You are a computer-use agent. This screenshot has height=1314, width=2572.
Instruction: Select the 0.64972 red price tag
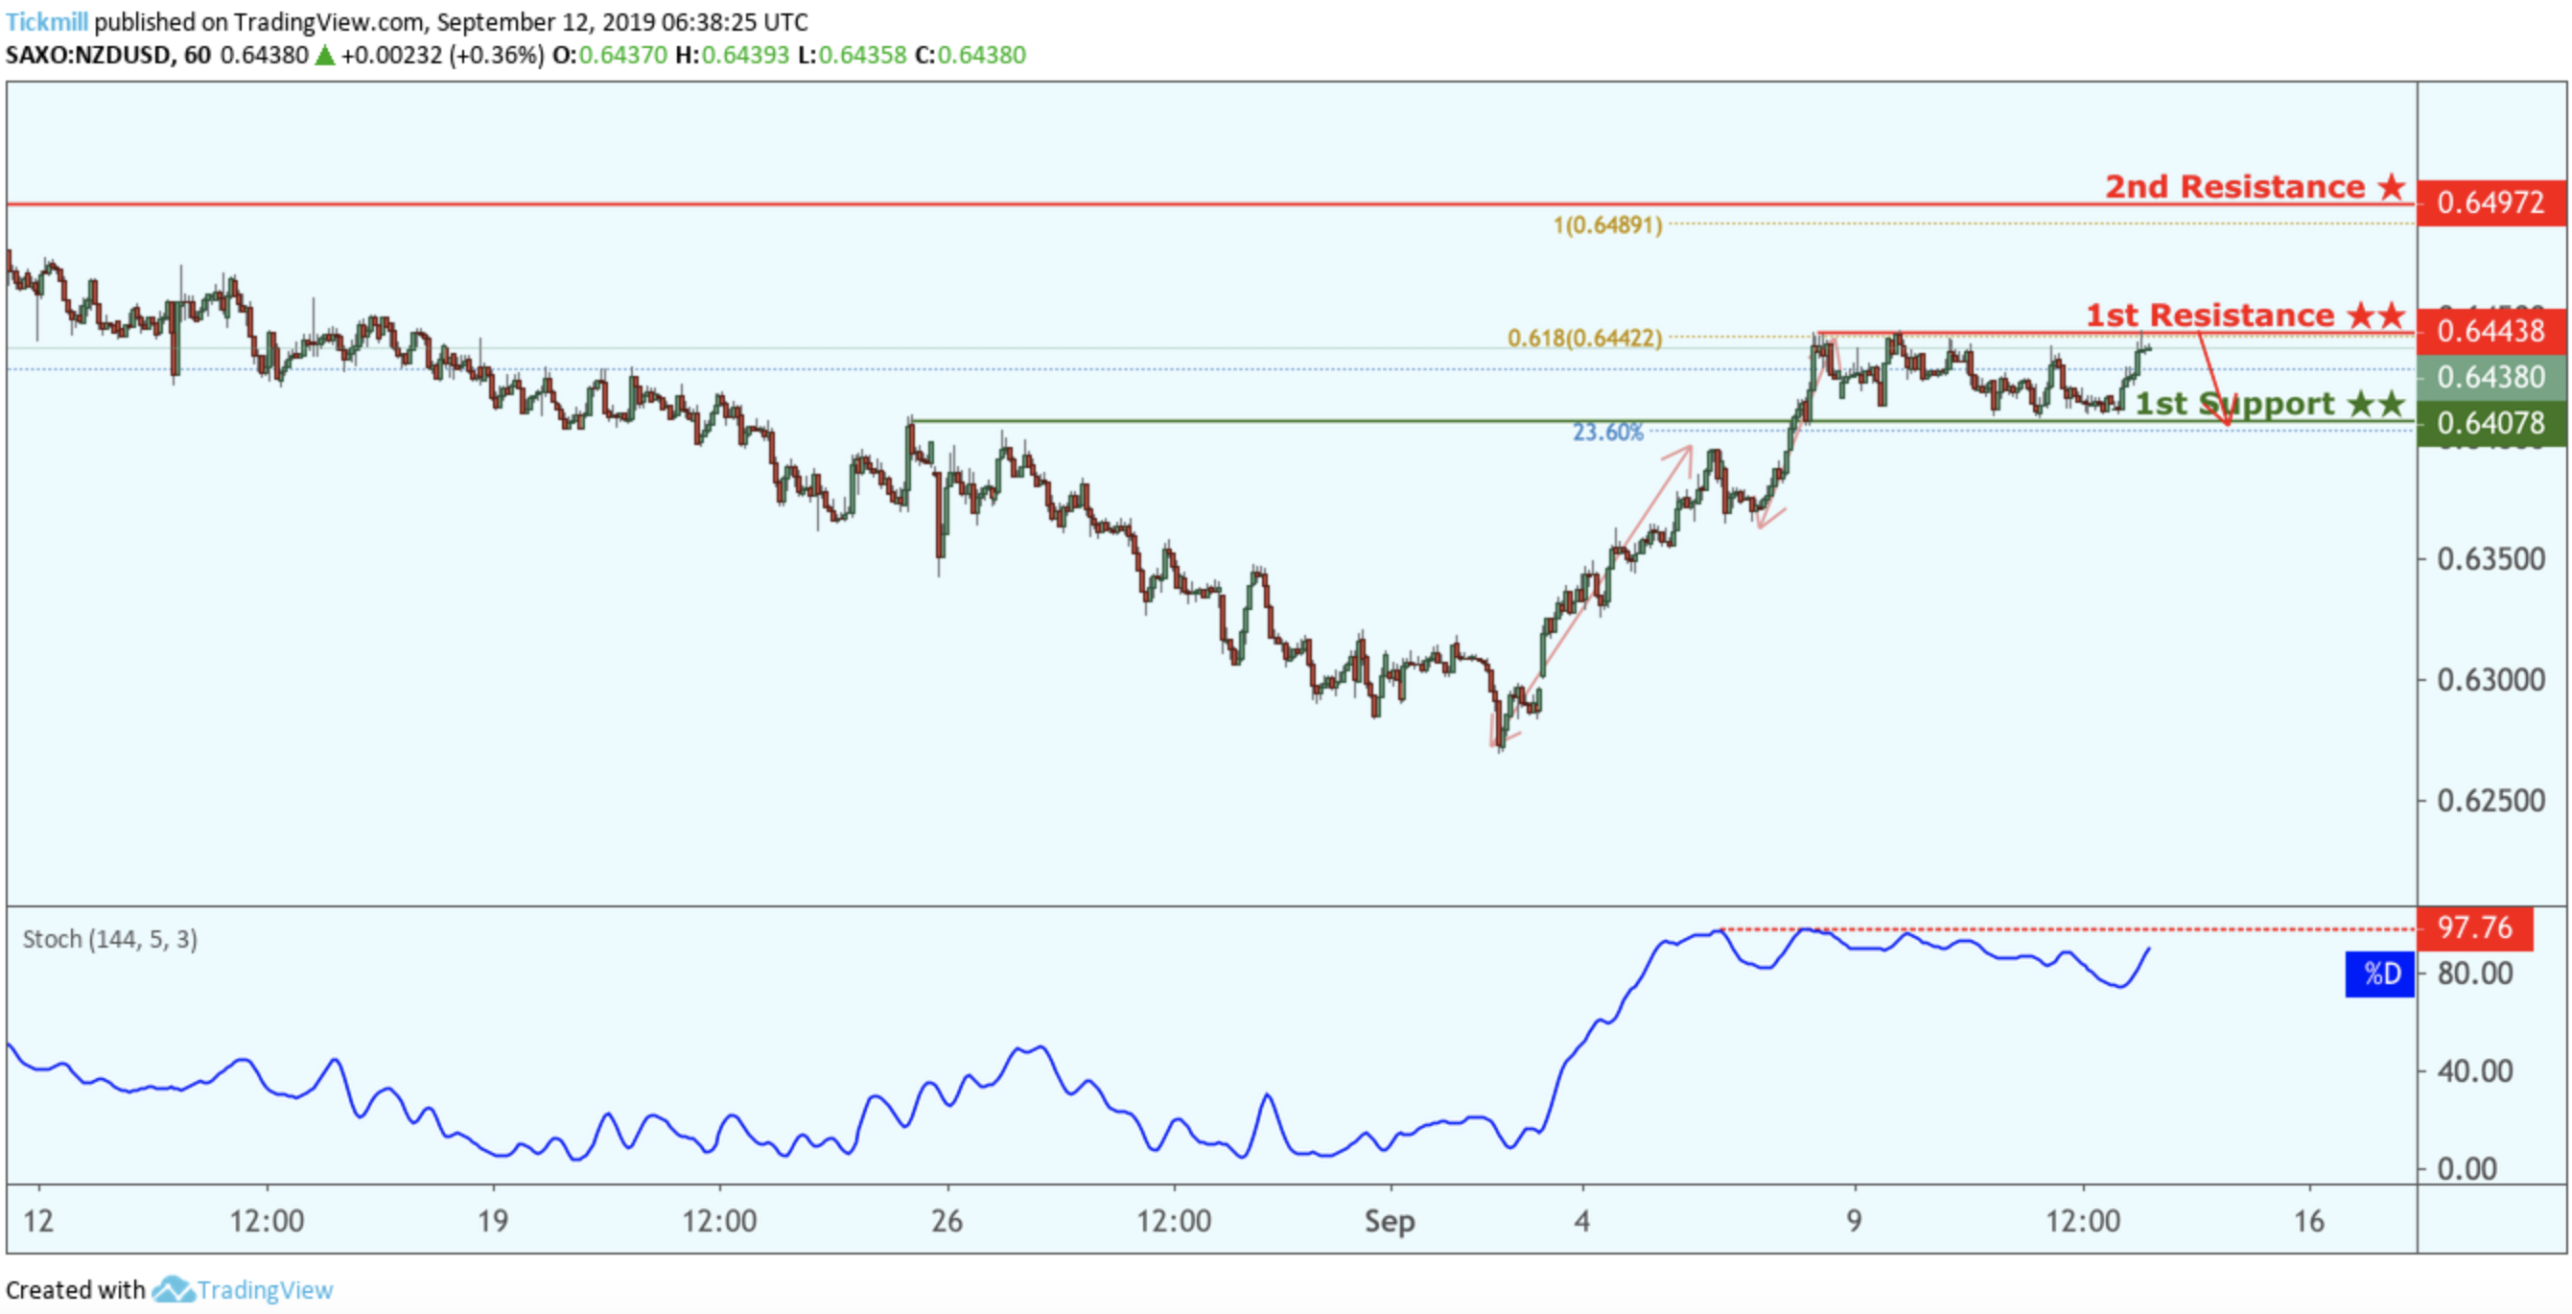pyautogui.click(x=2490, y=202)
